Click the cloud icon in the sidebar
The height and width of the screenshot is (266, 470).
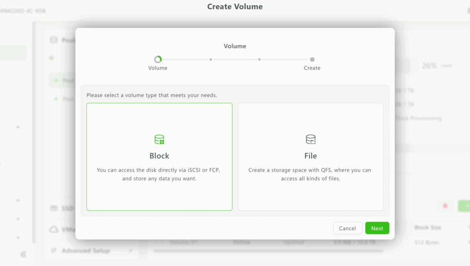(x=53, y=229)
